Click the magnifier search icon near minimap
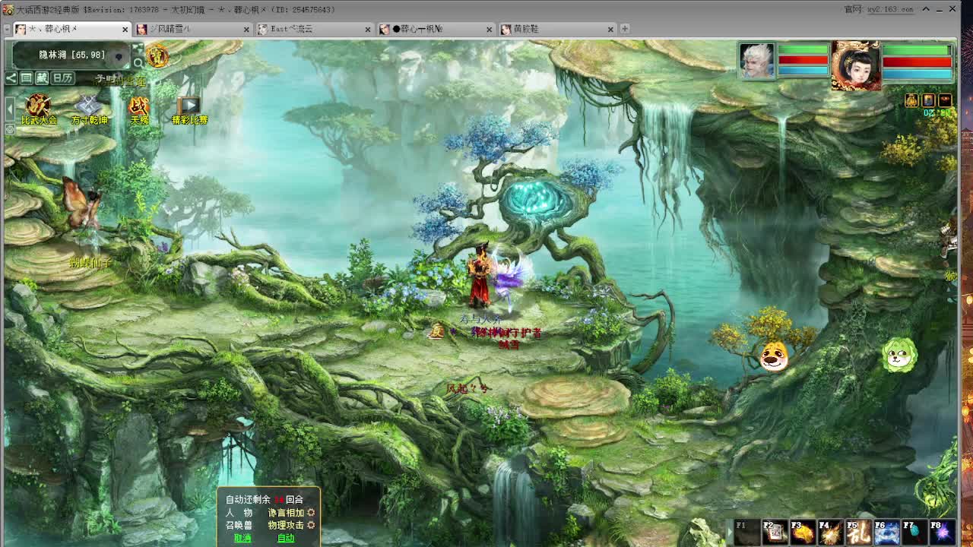The height and width of the screenshot is (547, 973). [138, 63]
